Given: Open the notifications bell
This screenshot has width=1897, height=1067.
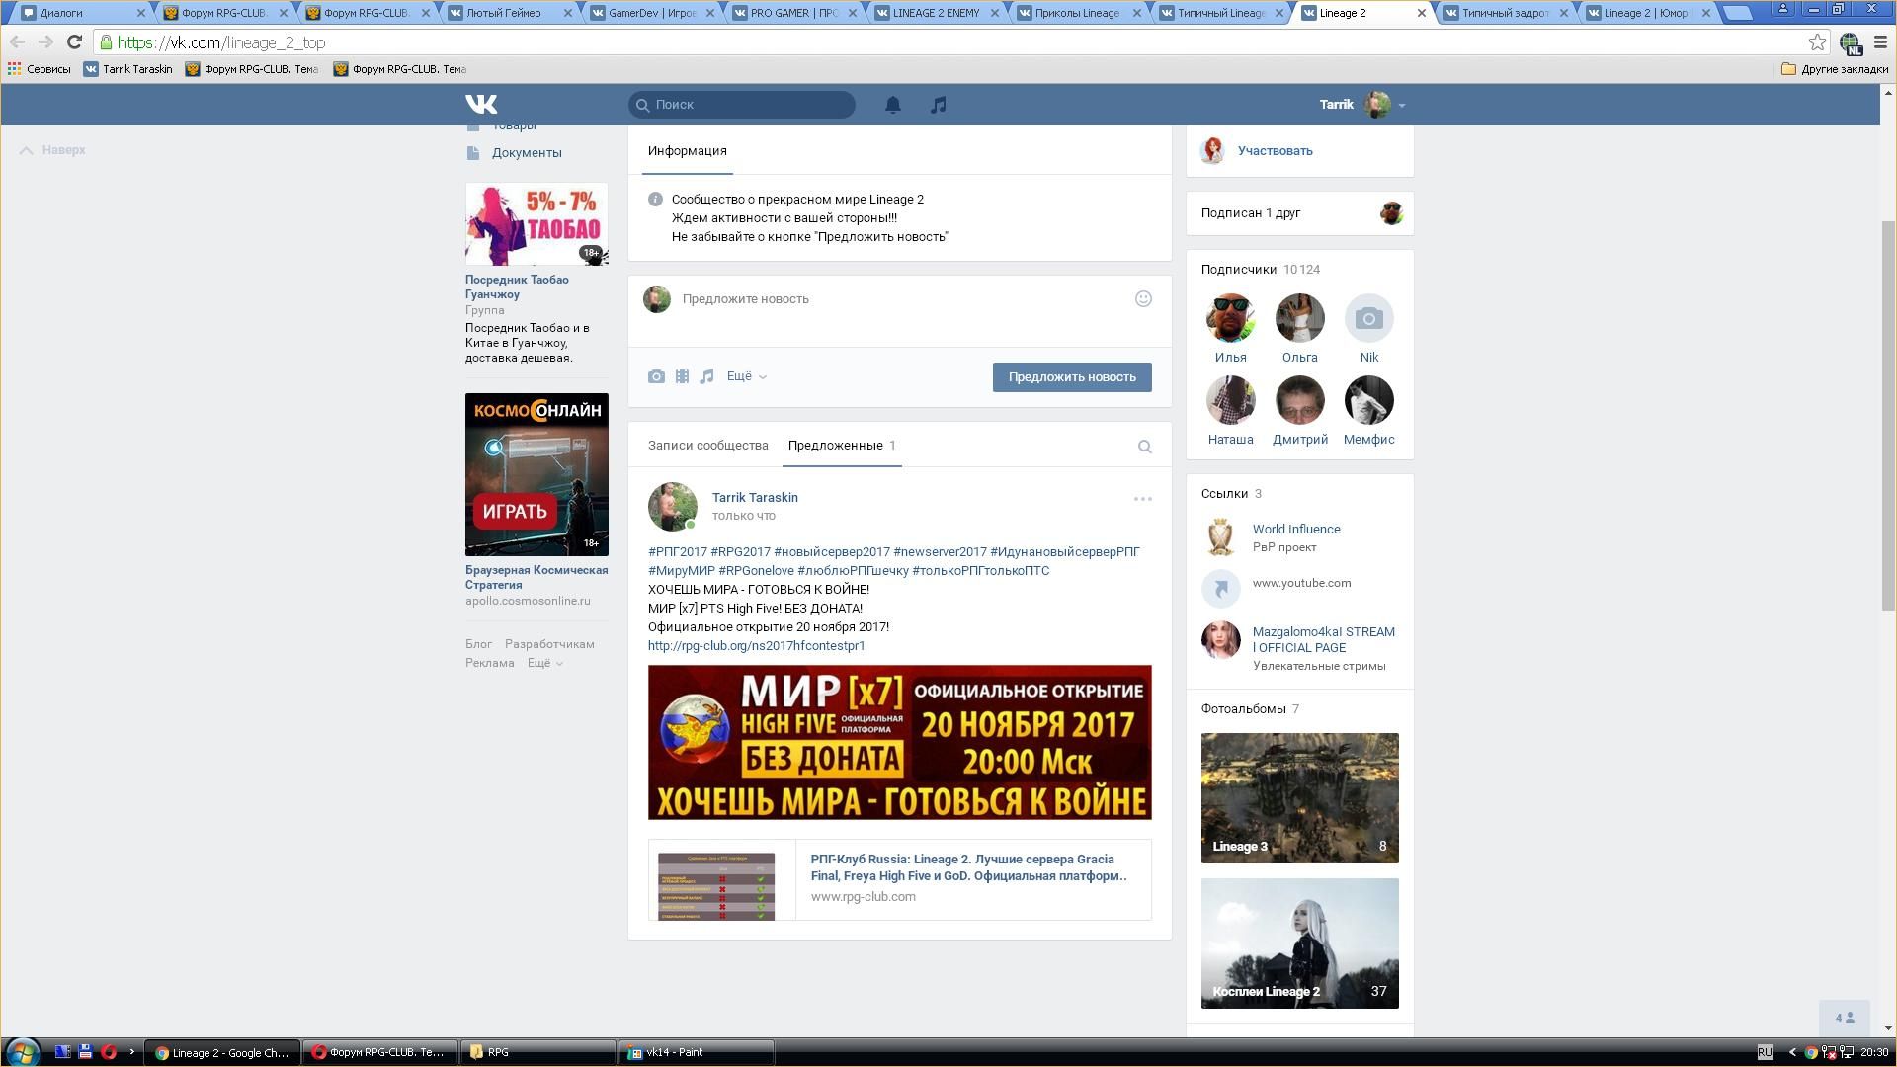Looking at the screenshot, I should pyautogui.click(x=892, y=105).
